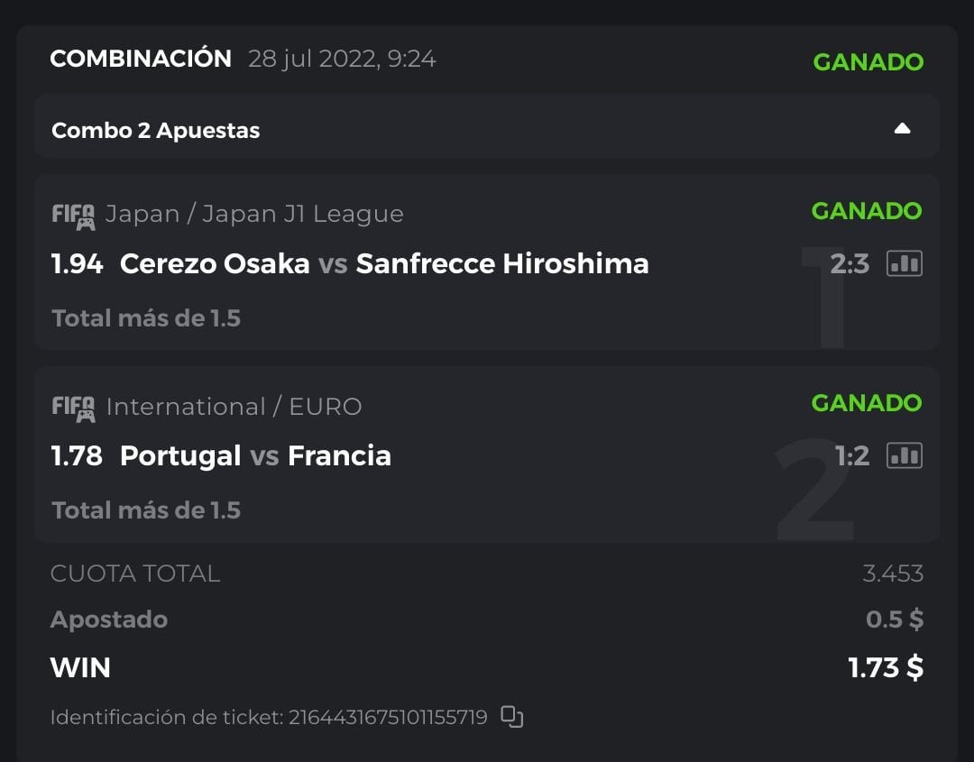
Task: Click the 2:3 final score
Action: coord(850,263)
